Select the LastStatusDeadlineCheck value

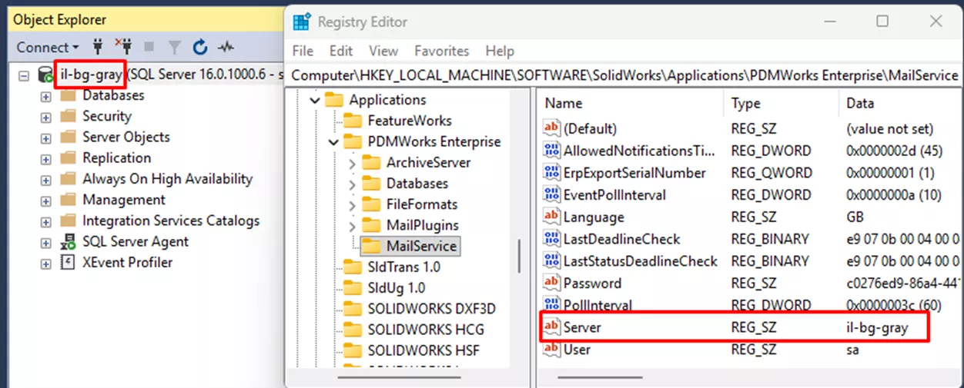(641, 261)
